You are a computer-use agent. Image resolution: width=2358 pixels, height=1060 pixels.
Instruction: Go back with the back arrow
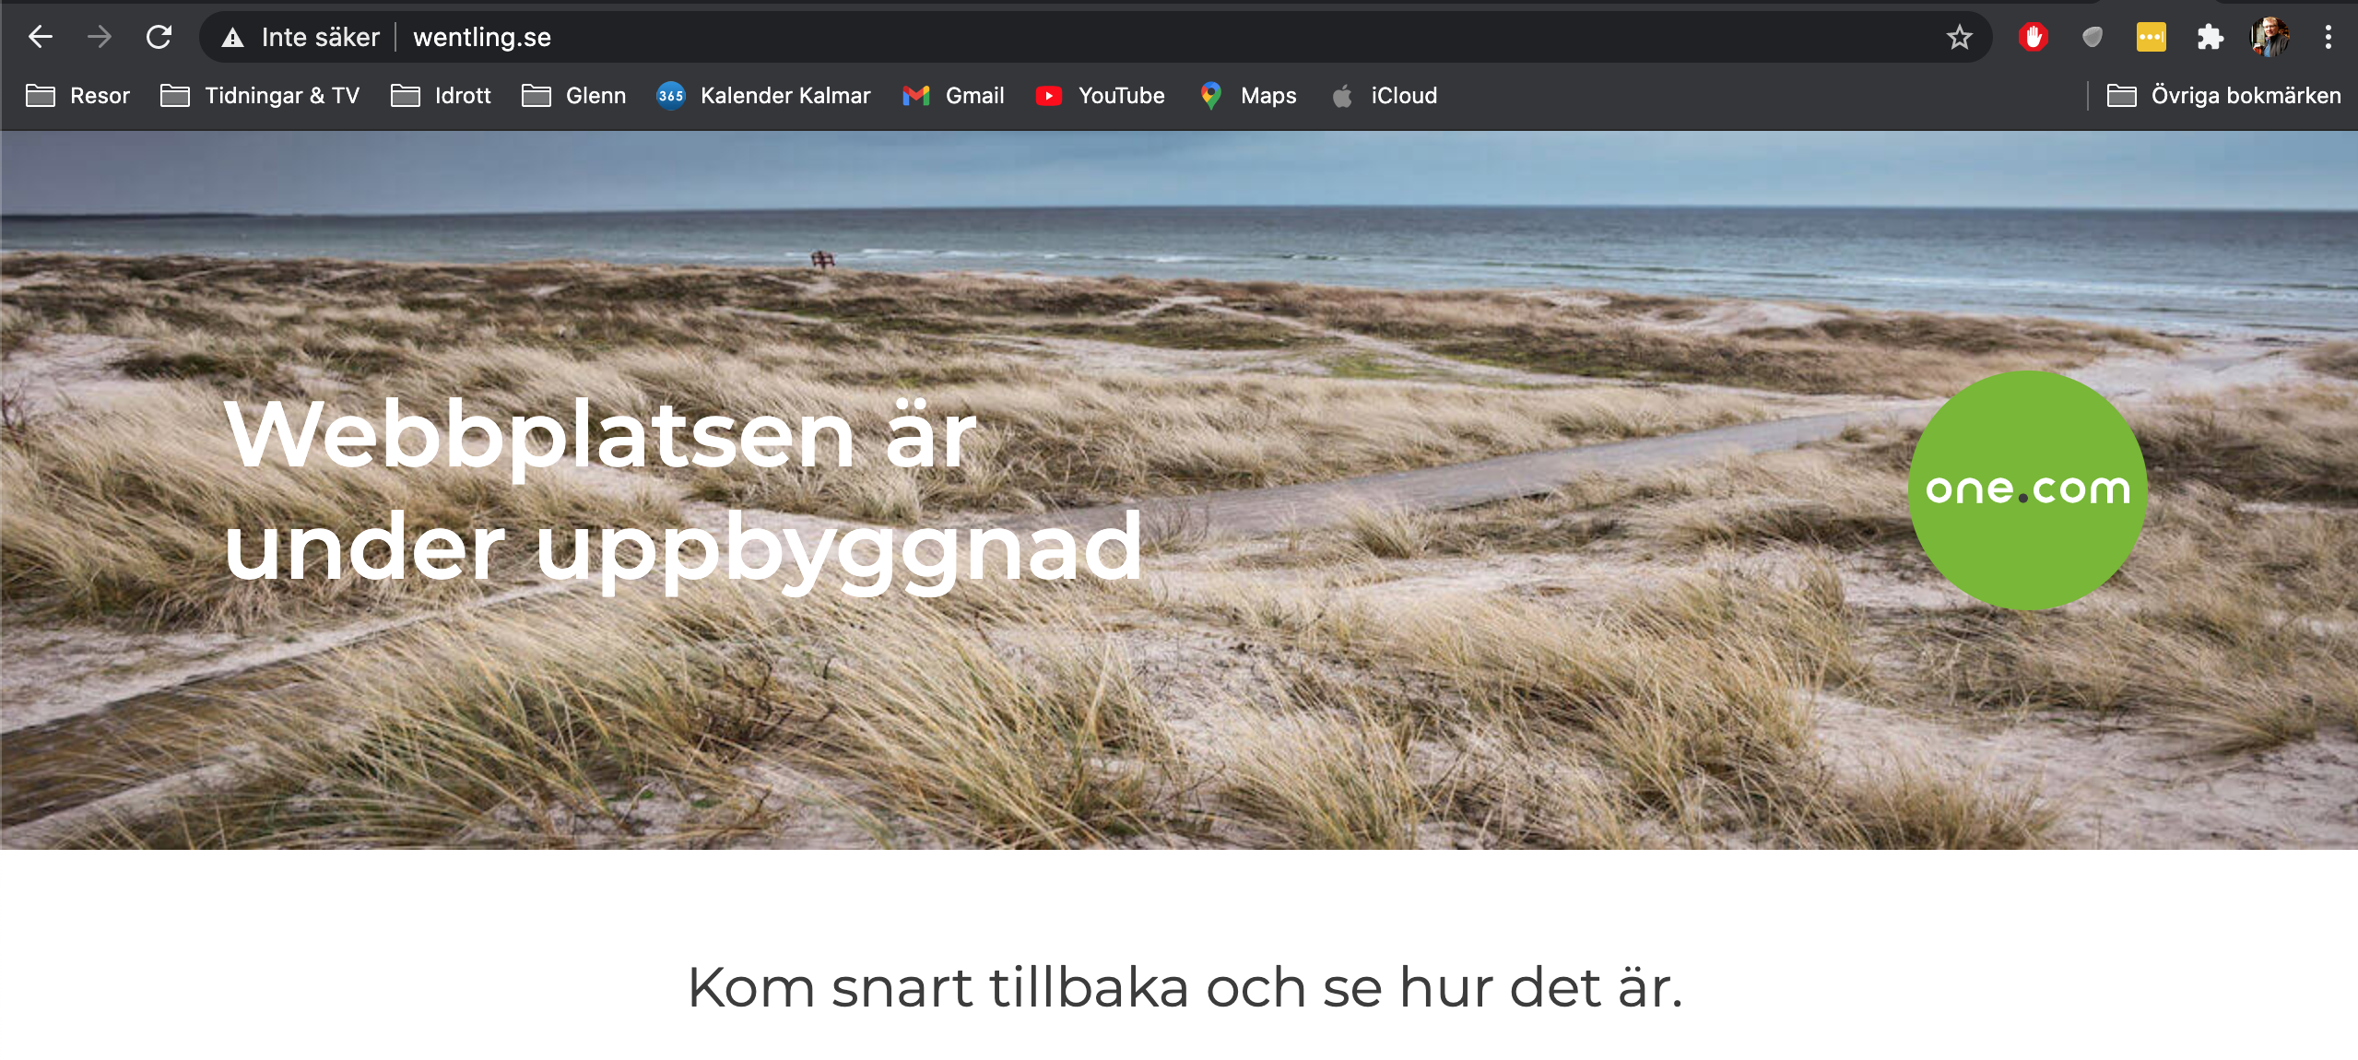(41, 37)
